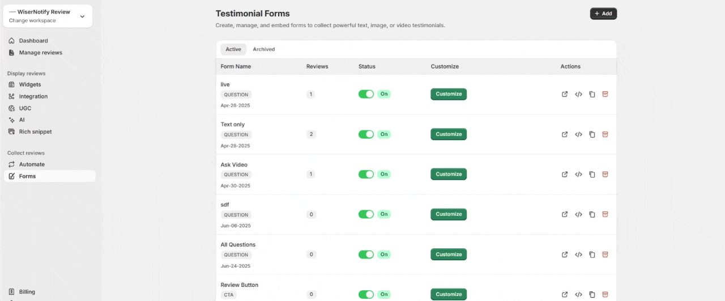Switch to the Archived tab
725x301 pixels.
[x=263, y=49]
